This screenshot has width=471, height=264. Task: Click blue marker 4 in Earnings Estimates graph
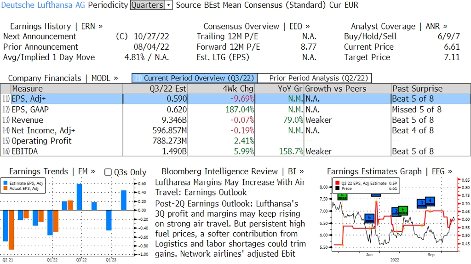(x=430, y=201)
